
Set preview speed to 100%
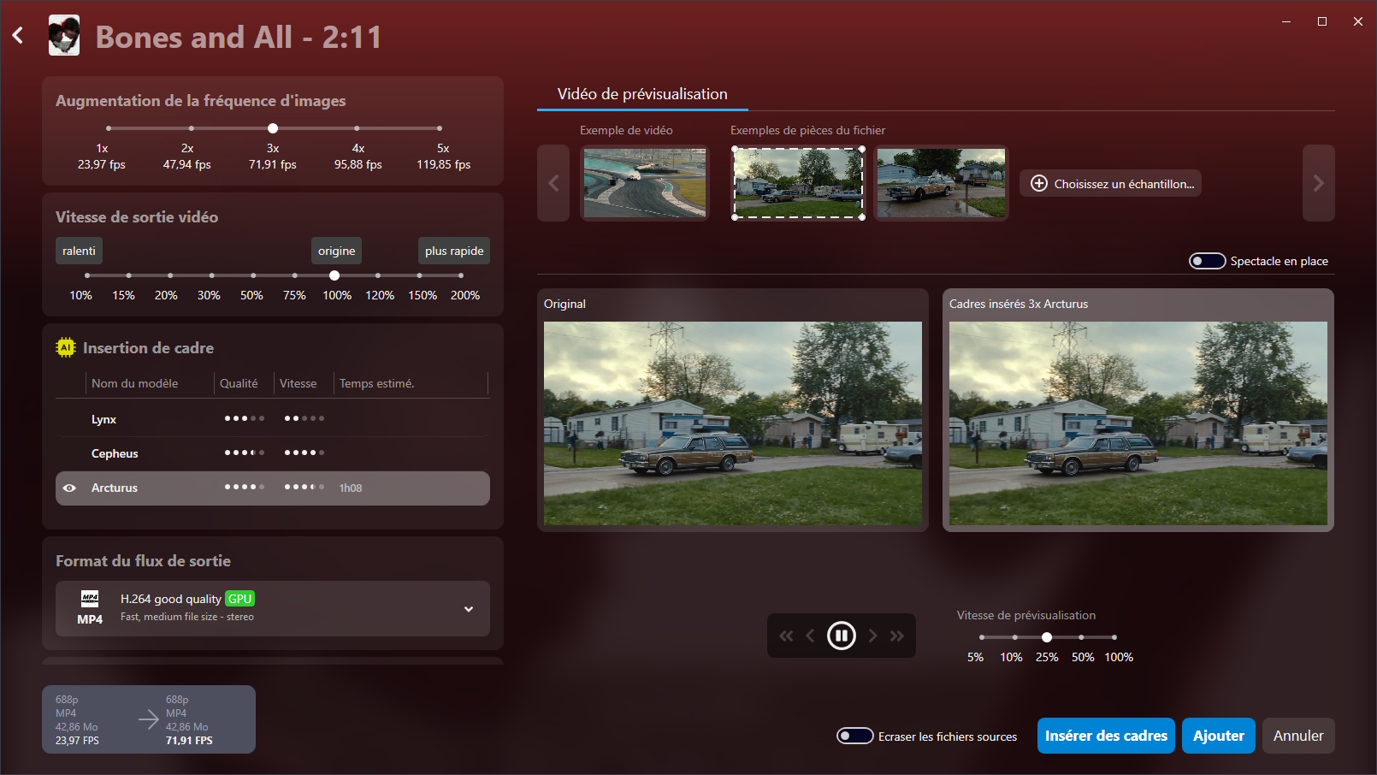tap(1114, 637)
